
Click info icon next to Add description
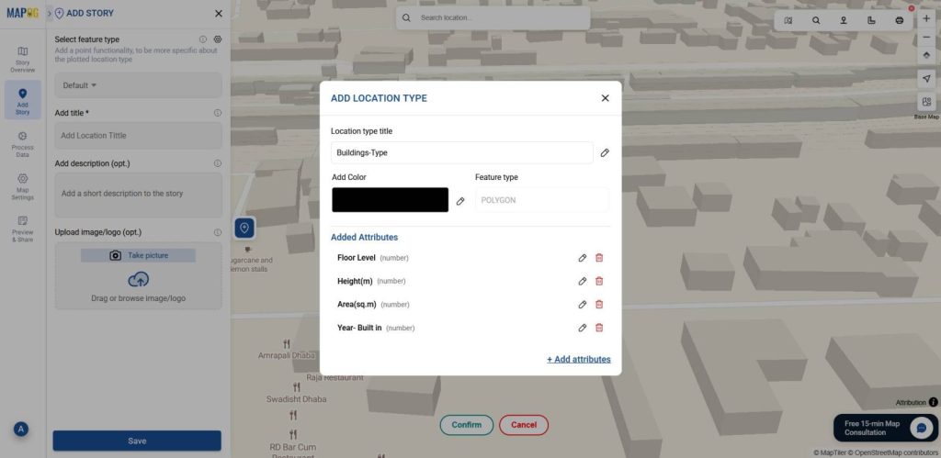click(x=218, y=163)
